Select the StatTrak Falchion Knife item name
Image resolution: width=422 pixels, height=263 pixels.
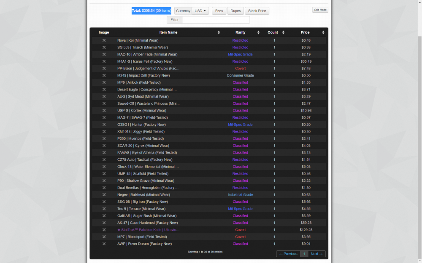[x=148, y=230]
